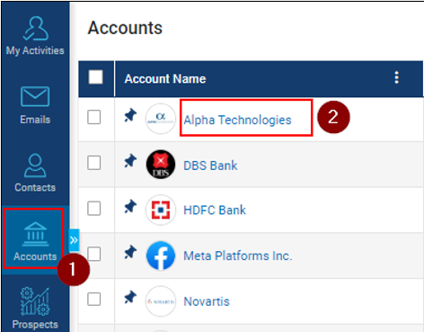Click pin icon for DBS Bank

click(x=130, y=161)
